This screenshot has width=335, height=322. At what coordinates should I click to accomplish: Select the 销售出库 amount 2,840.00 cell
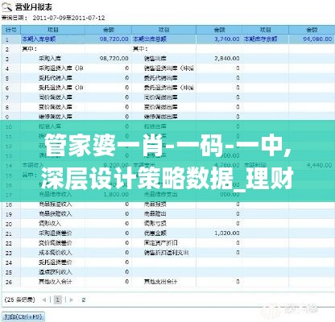pyautogui.click(x=227, y=59)
